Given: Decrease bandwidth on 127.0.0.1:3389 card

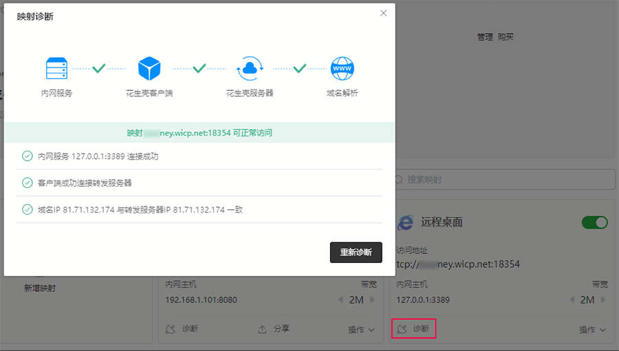Looking at the screenshot, I should (572, 299).
